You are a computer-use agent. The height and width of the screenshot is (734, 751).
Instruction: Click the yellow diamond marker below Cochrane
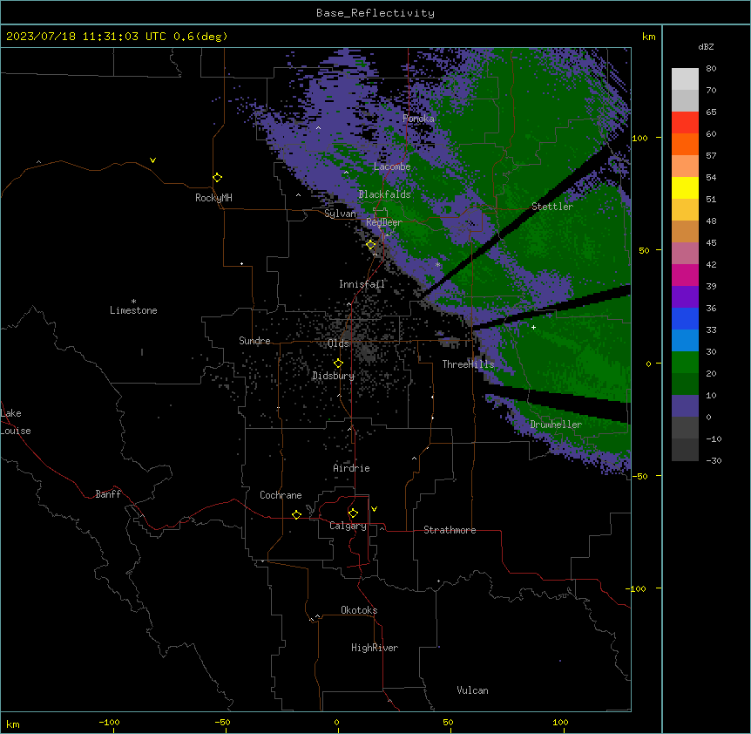point(296,514)
